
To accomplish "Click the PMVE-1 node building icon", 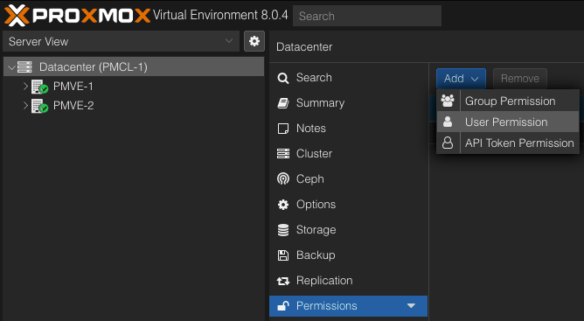I will tap(39, 87).
